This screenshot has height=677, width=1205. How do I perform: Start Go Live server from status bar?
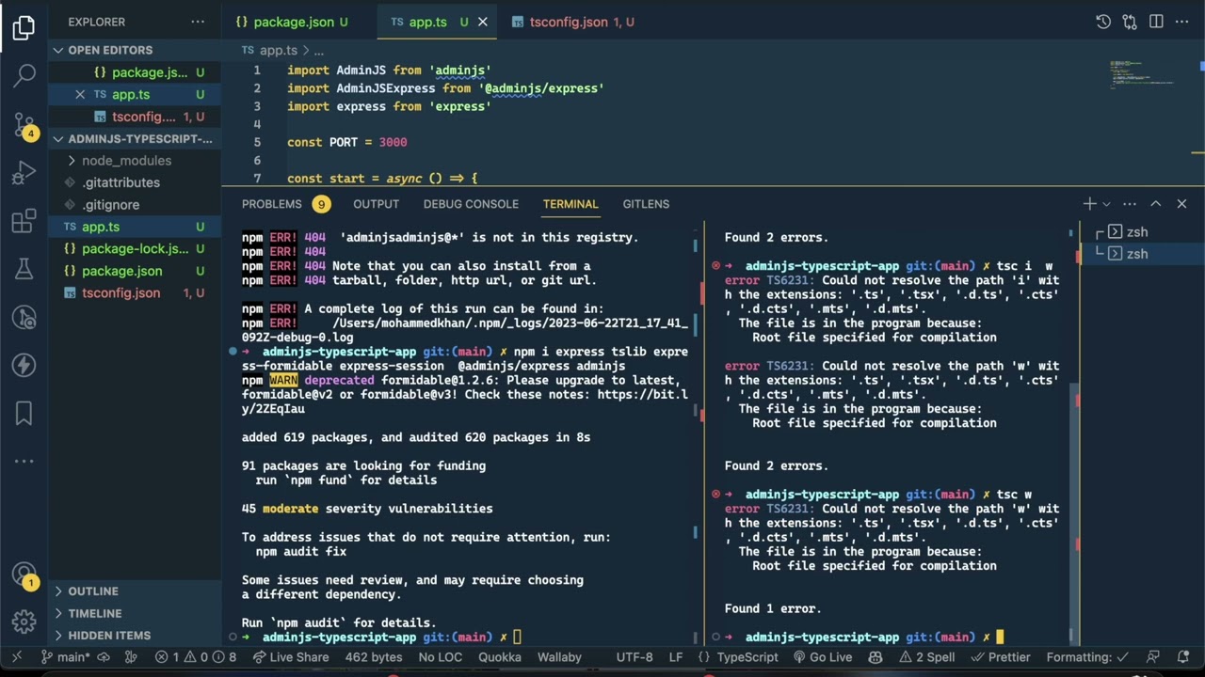coord(822,657)
